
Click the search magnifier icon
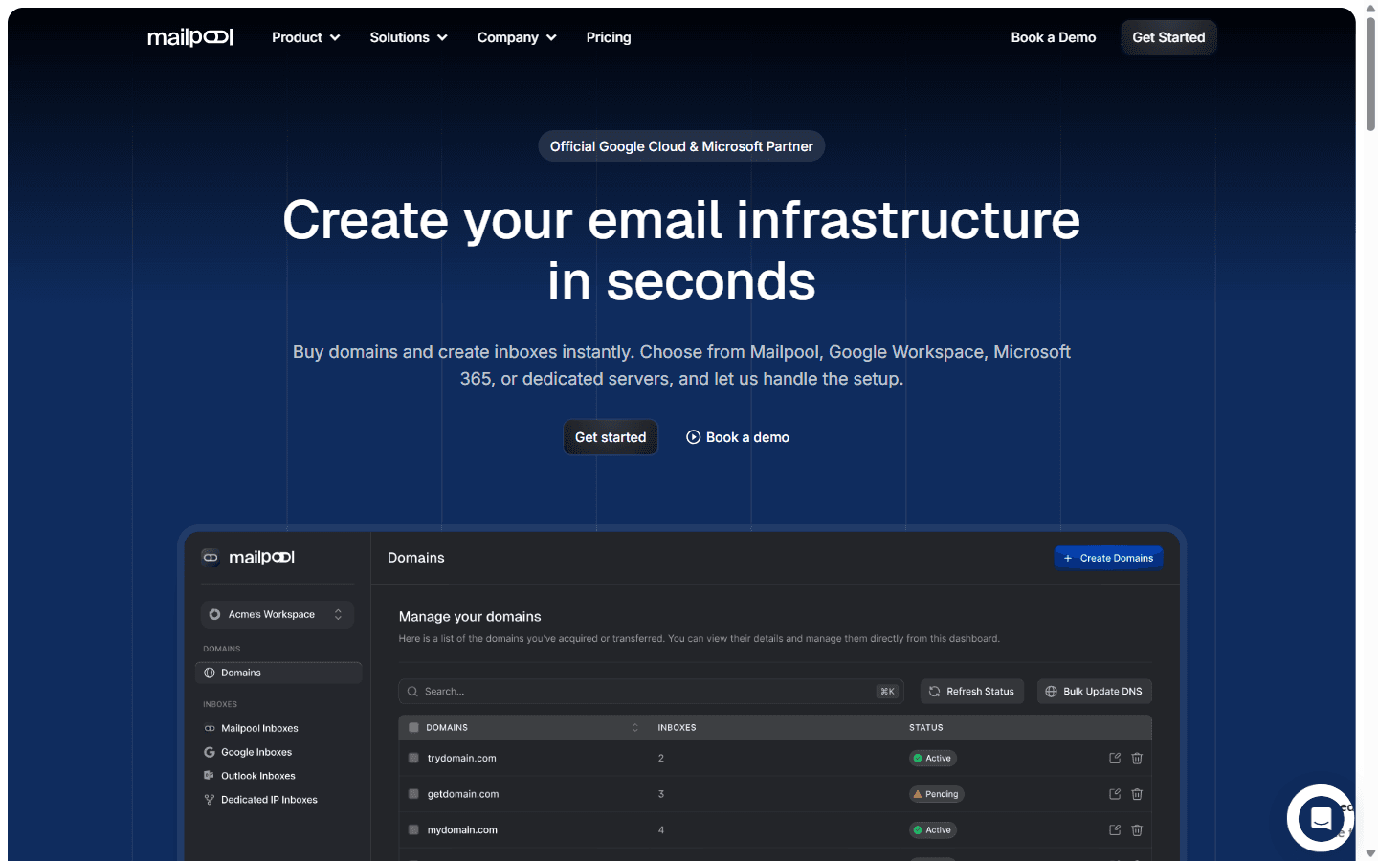[x=412, y=691]
